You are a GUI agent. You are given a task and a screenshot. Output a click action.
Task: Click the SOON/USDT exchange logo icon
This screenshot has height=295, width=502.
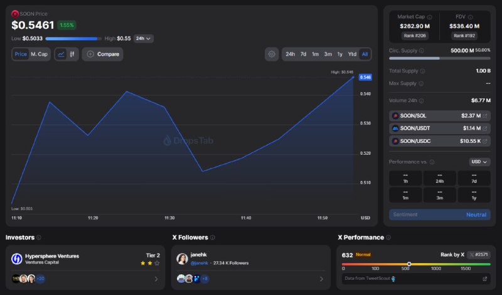pyautogui.click(x=395, y=128)
